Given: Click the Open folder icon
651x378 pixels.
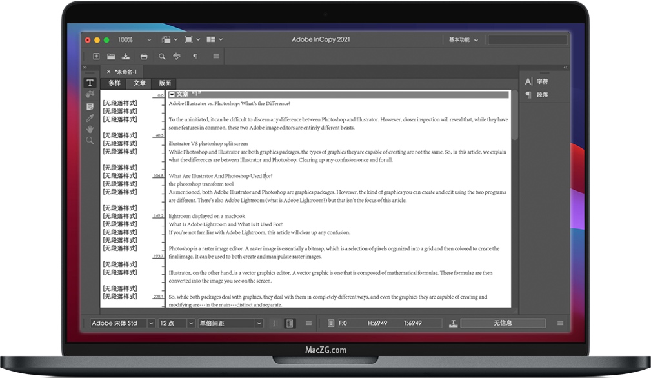Looking at the screenshot, I should point(111,56).
